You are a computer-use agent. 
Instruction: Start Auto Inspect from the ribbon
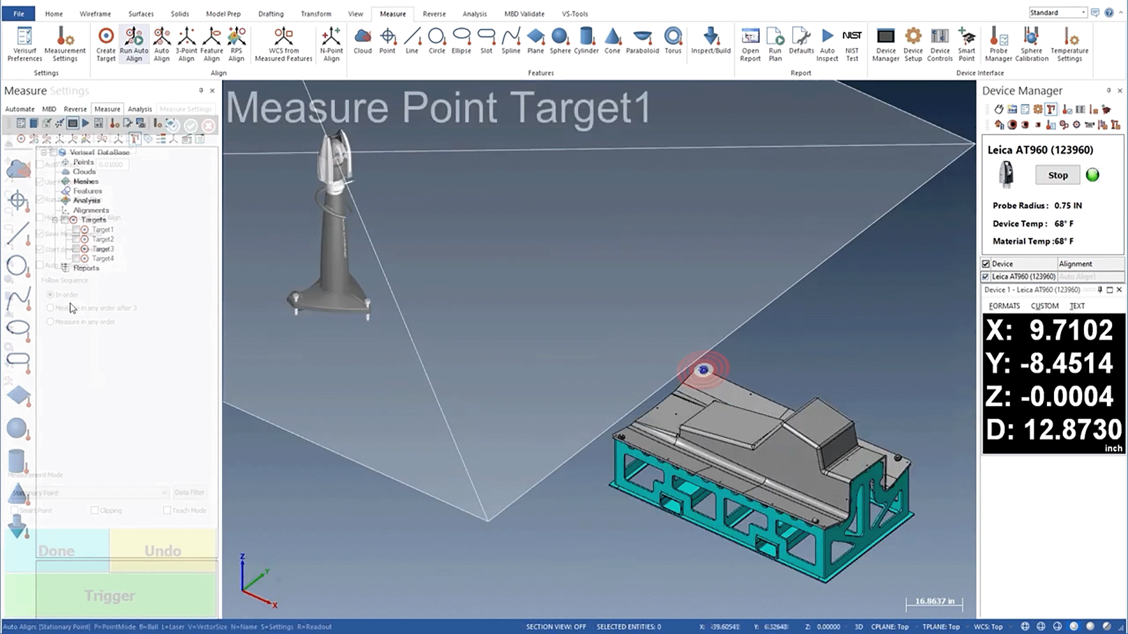[827, 44]
